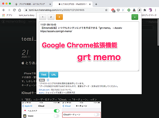Screen dimensions: 159x118
Task: Open the puzzle-piece extensions menu
Action: tap(145, 10)
